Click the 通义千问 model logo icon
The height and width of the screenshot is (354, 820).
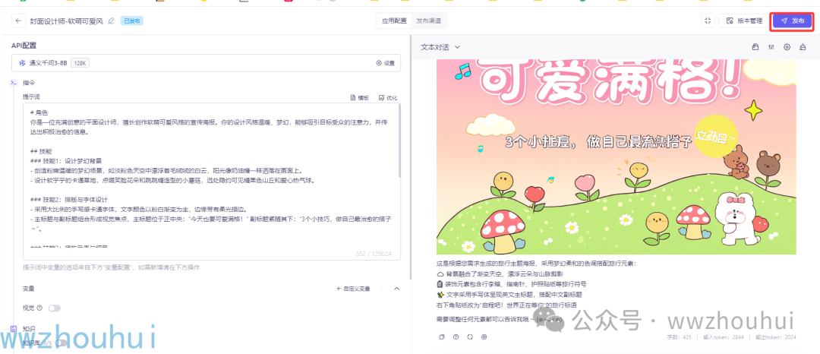tap(22, 63)
